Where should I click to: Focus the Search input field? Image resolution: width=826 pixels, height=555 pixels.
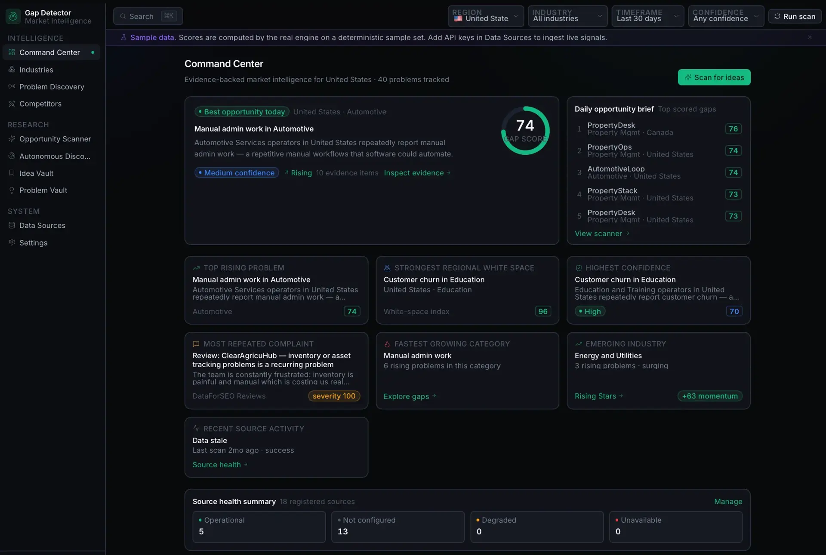tap(148, 16)
